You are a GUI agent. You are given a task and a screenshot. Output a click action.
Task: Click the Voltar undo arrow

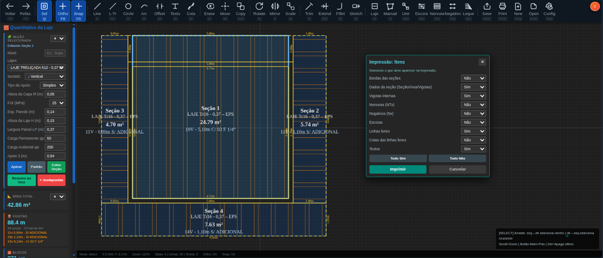point(10,11)
